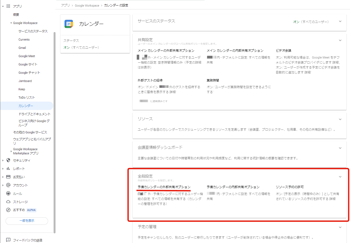Select Currents in the sidebar
The width and height of the screenshot is (350, 243).
24,39
